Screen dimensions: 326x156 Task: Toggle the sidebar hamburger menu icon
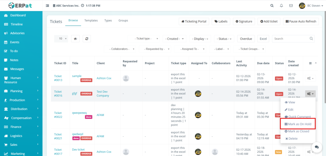47,5
